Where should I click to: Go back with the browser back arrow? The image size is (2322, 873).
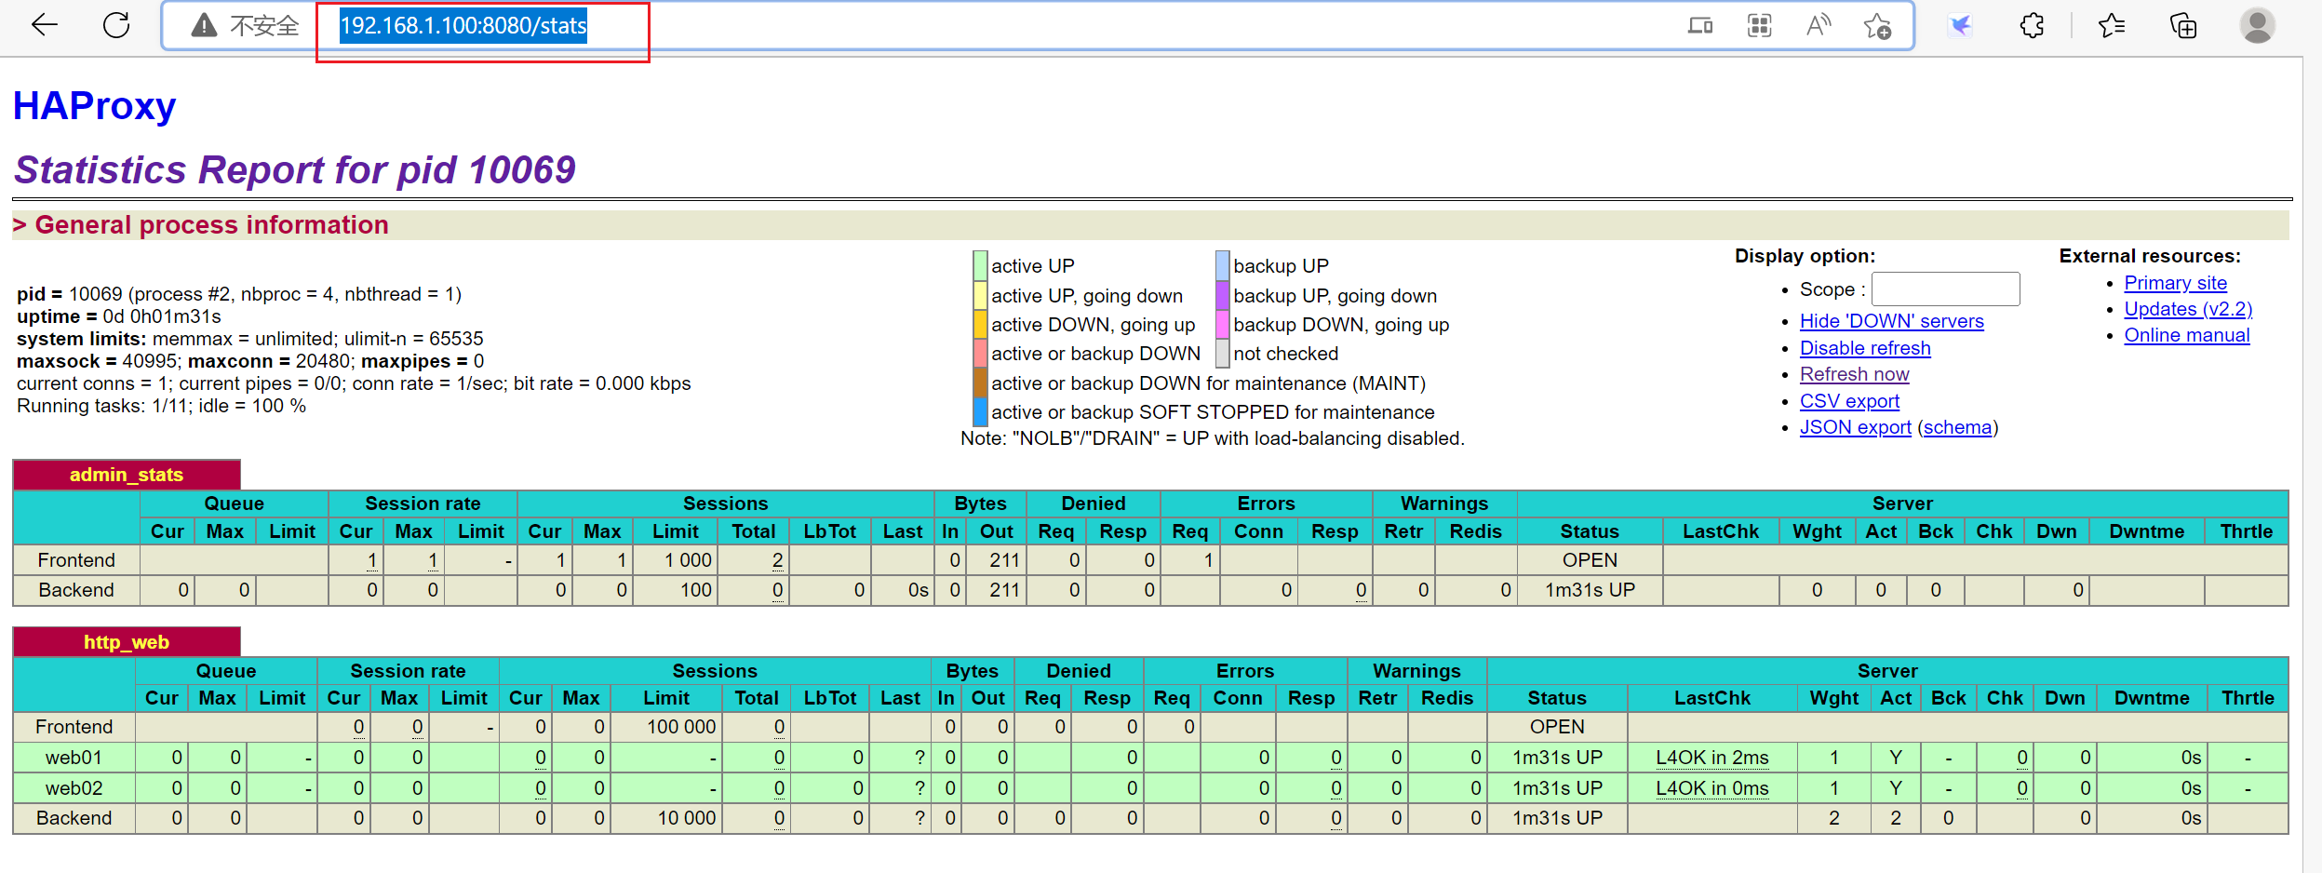click(x=44, y=25)
